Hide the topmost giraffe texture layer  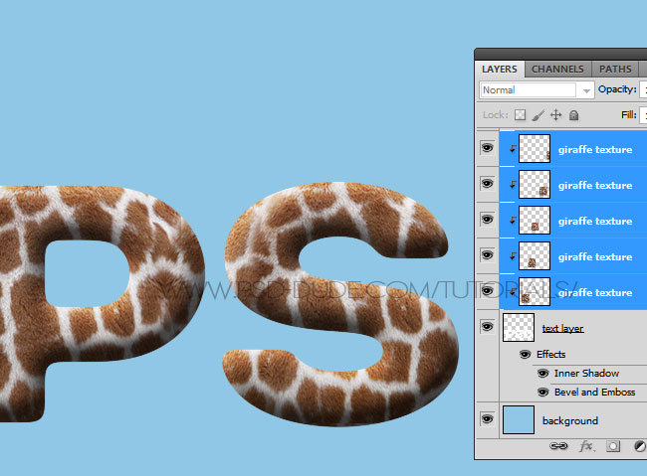coord(488,147)
